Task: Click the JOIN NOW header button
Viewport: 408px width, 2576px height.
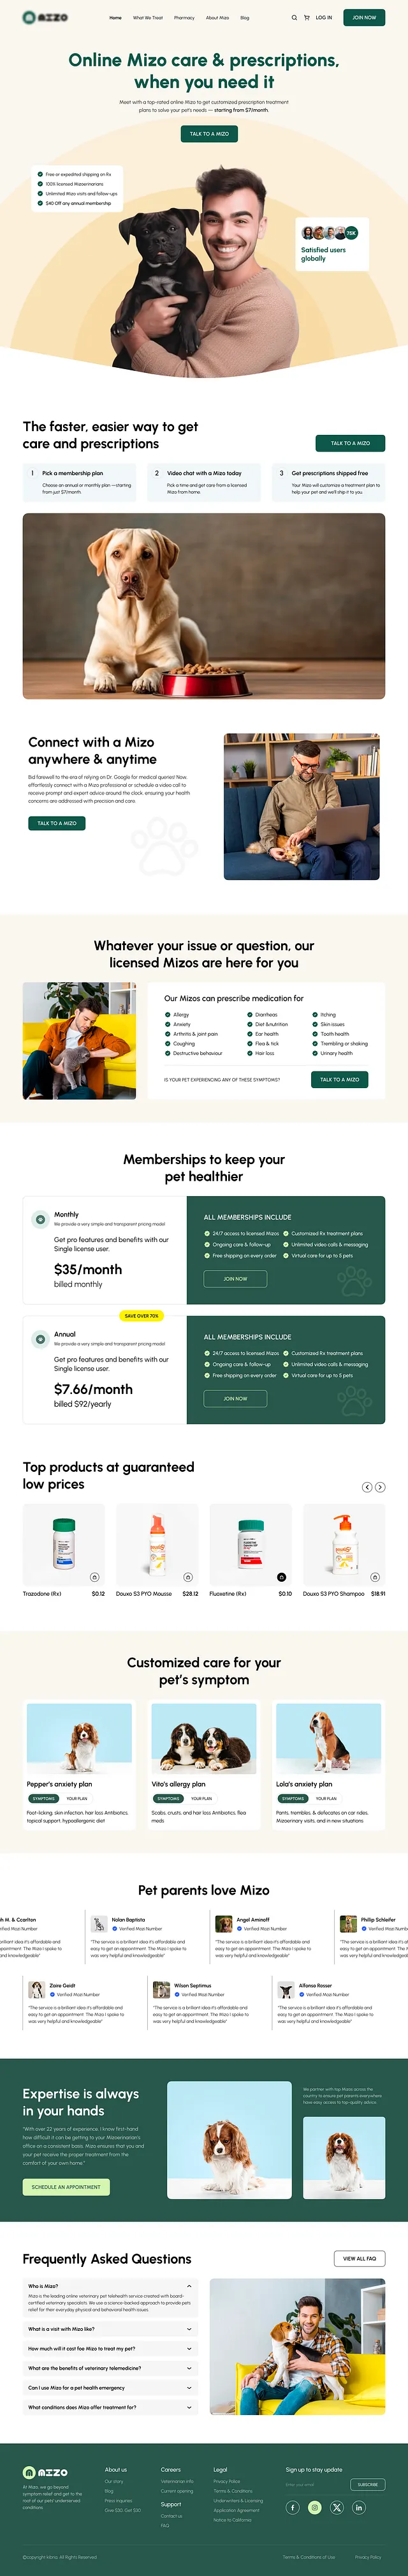Action: (364, 17)
